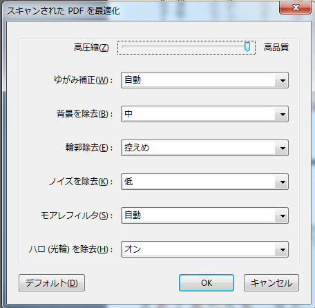Click the キャンセル button
This screenshot has height=308, width=315.
coord(271,283)
